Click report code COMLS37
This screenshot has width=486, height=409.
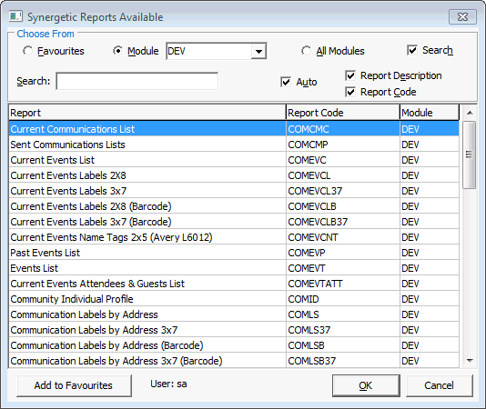343,330
